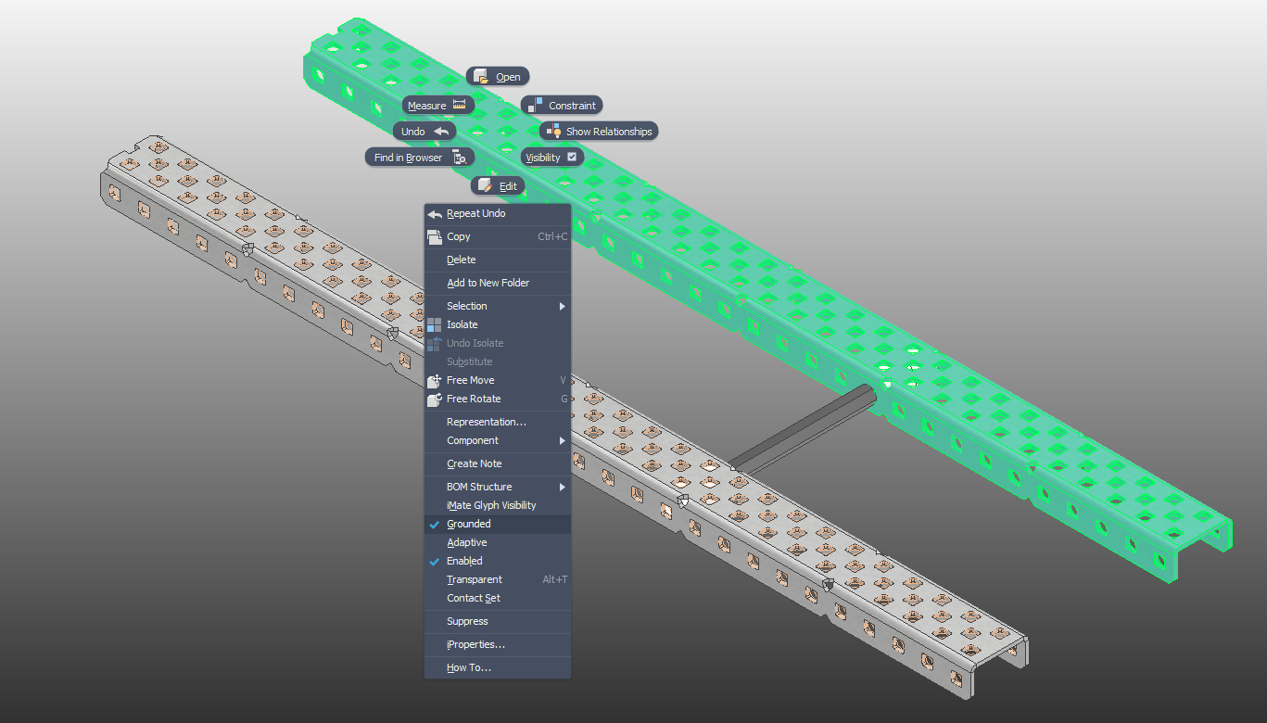Choose Create Note menu entry
This screenshot has height=723, width=1267.
498,463
